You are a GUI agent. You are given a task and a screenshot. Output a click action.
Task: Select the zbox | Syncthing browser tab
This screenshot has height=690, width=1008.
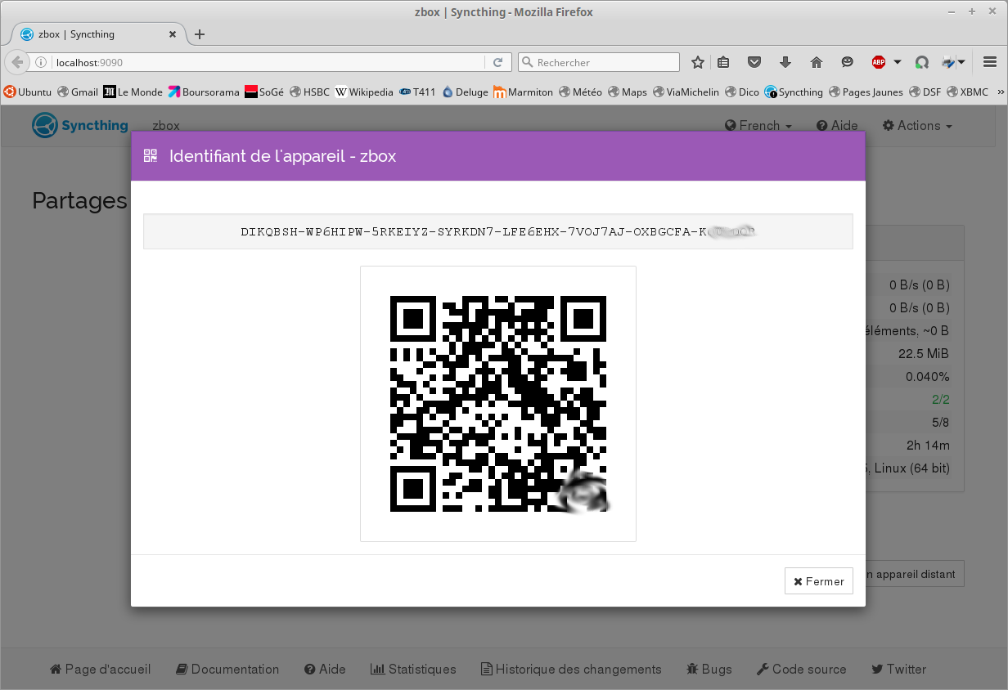[90, 34]
